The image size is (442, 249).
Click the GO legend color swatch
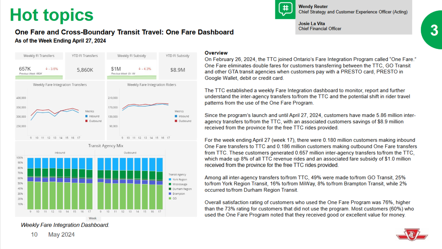[170, 198]
